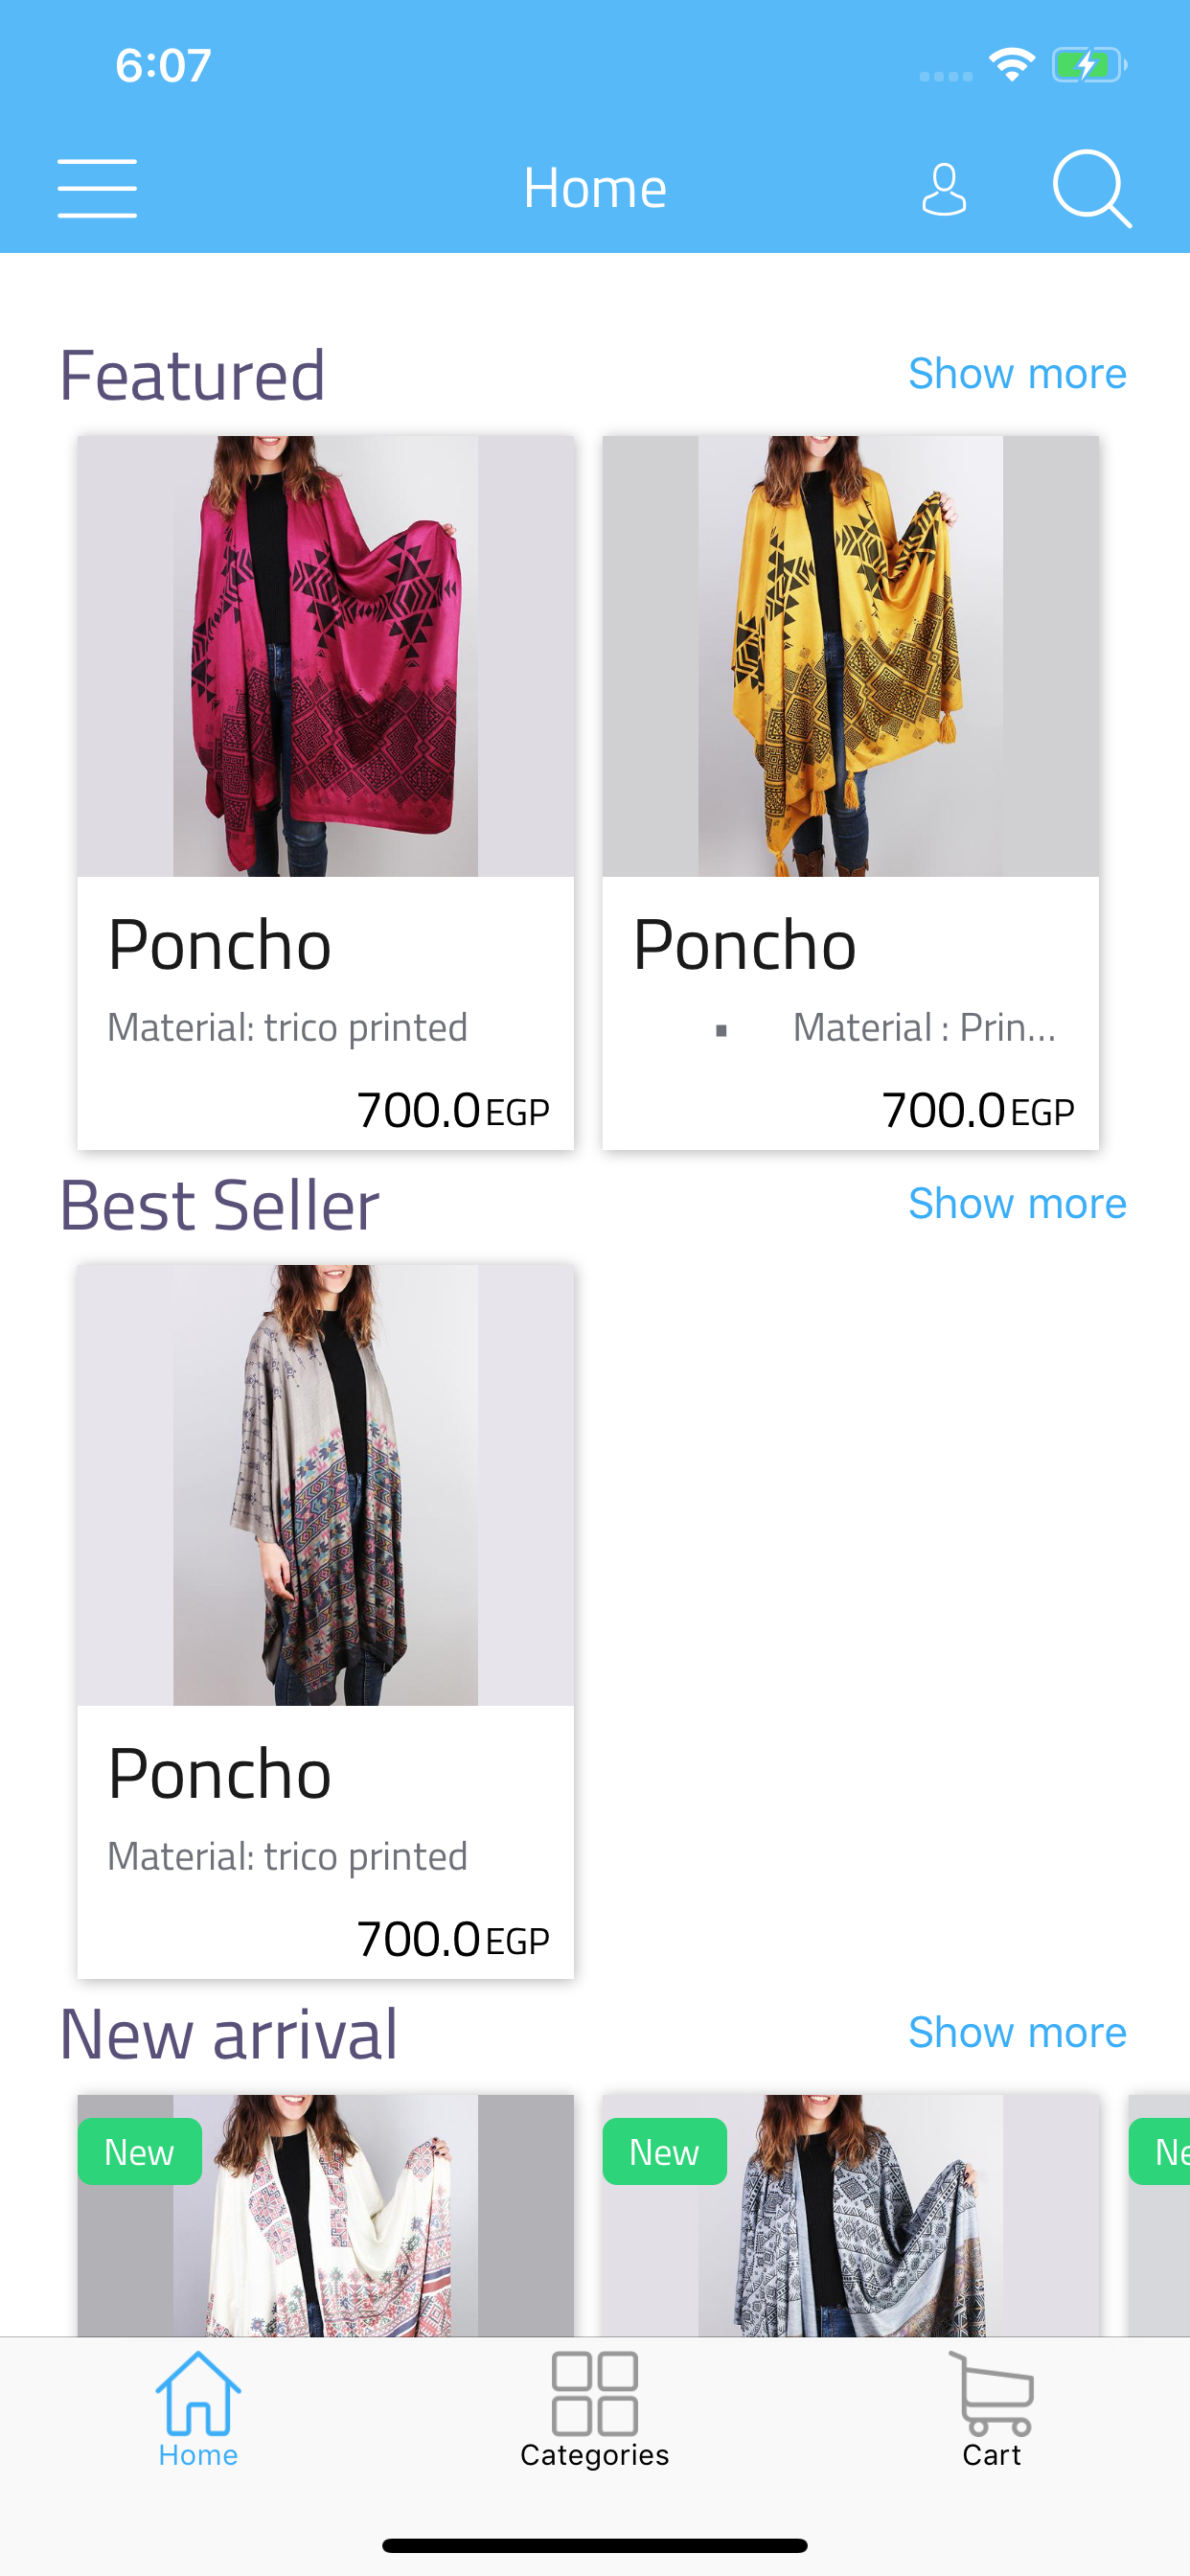Tap the Home house icon
Screen dimensions: 1190x2576
198,2393
